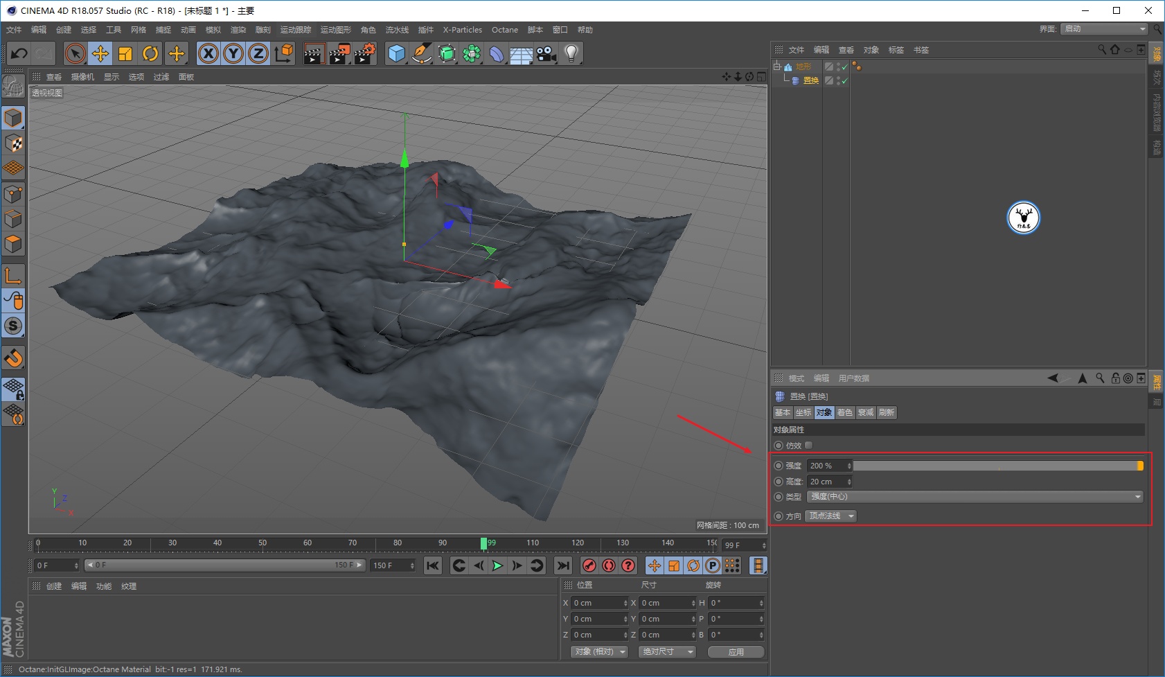Viewport: 1165px width, 677px height.
Task: Open viewport 摄像机 menu
Action: click(x=82, y=77)
